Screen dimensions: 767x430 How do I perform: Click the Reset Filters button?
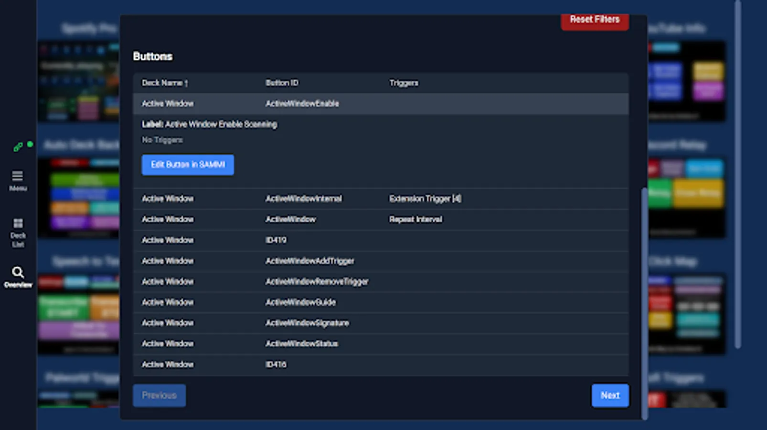tap(594, 20)
